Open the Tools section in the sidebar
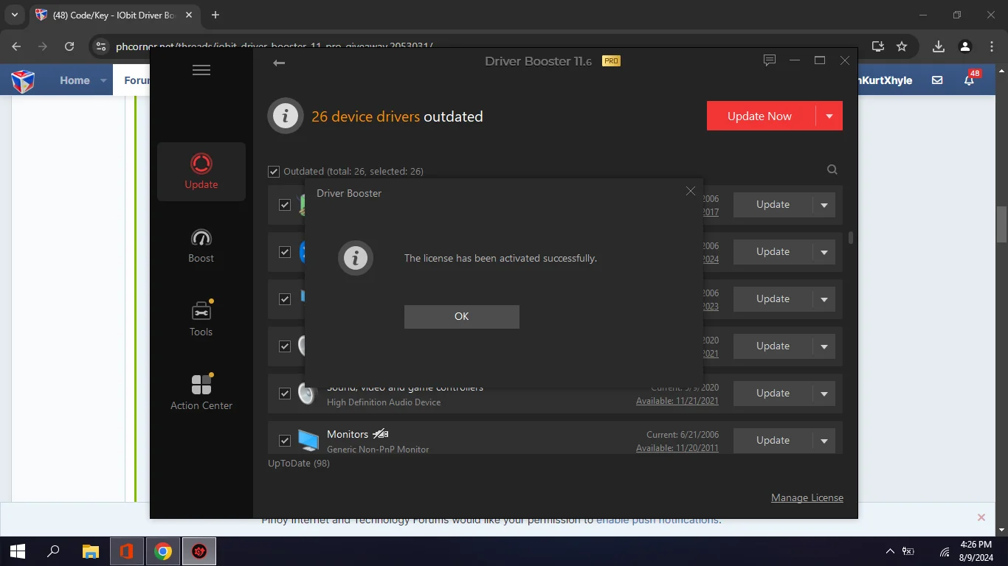The image size is (1008, 566). click(x=201, y=319)
